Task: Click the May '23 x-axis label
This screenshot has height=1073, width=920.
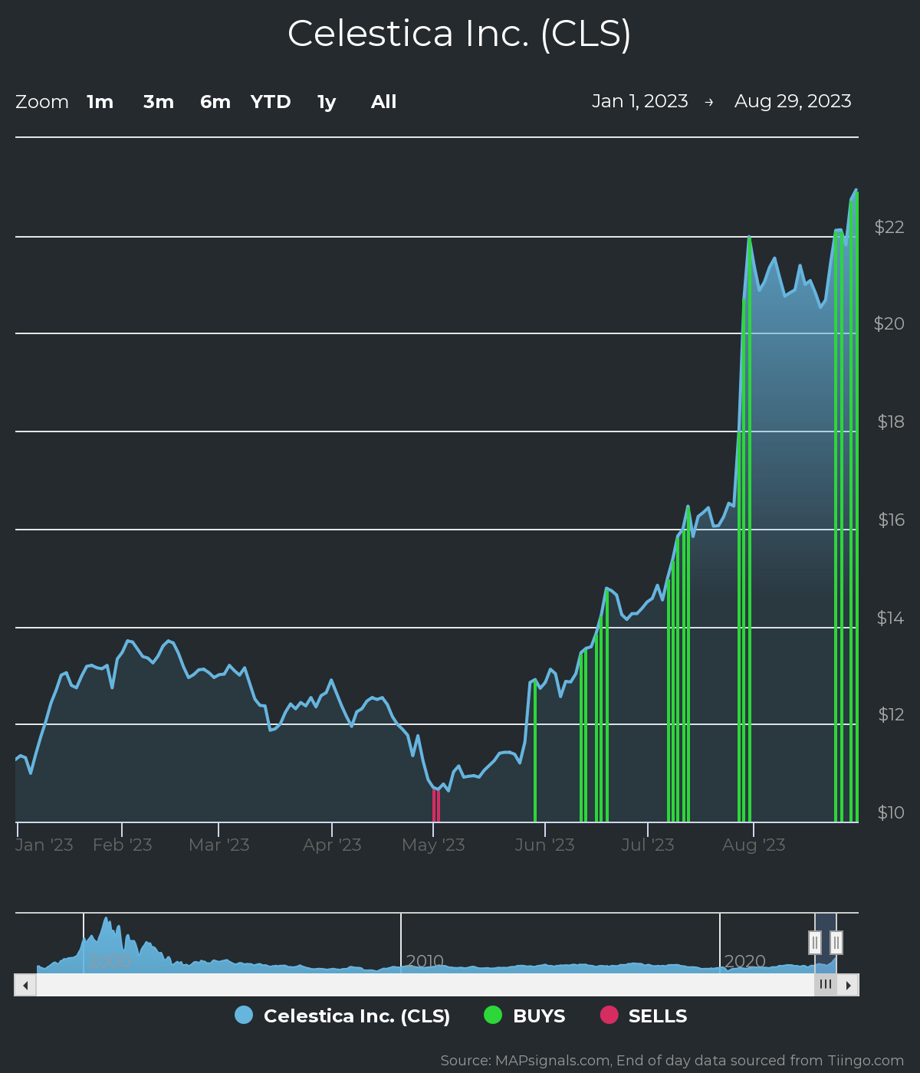Action: point(433,845)
